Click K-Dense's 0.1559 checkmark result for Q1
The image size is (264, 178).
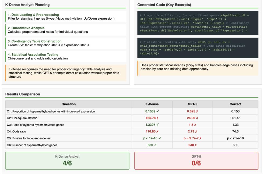pyautogui.click(x=152, y=111)
